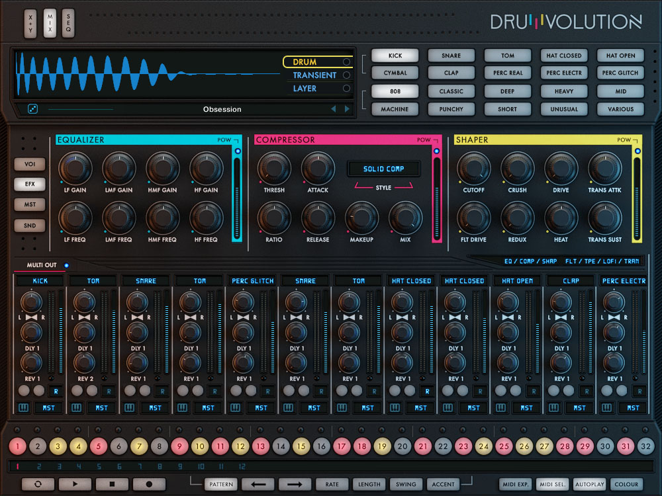Select the Transient layer radio button

point(346,75)
